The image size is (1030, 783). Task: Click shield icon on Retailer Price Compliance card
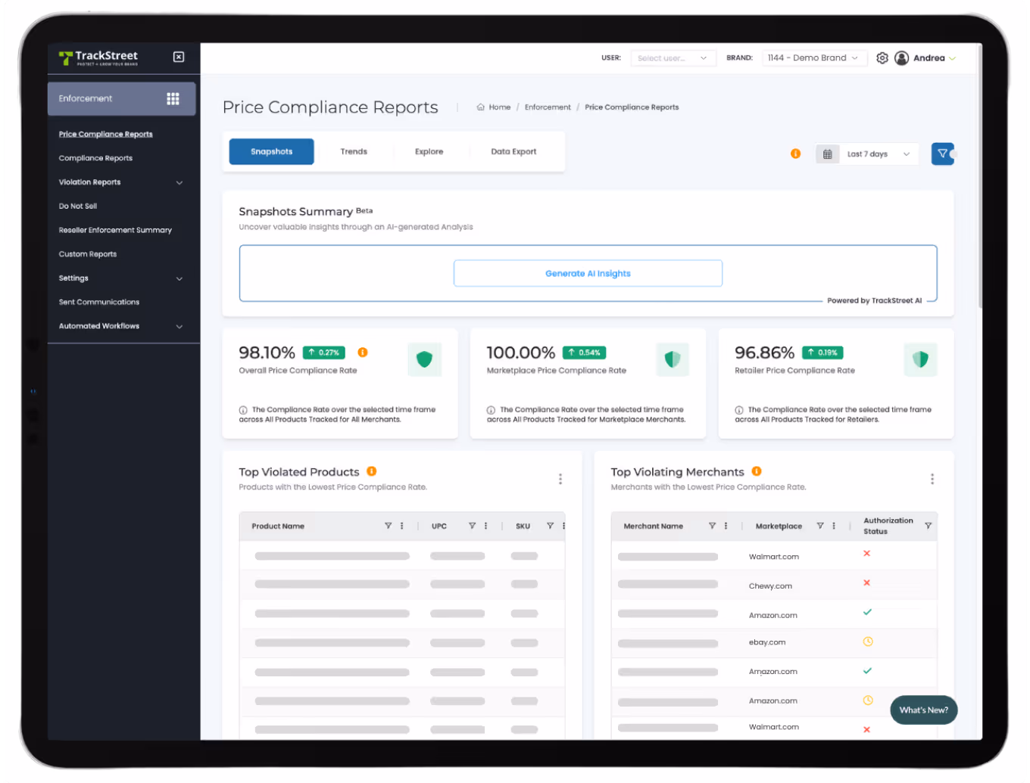coord(920,359)
